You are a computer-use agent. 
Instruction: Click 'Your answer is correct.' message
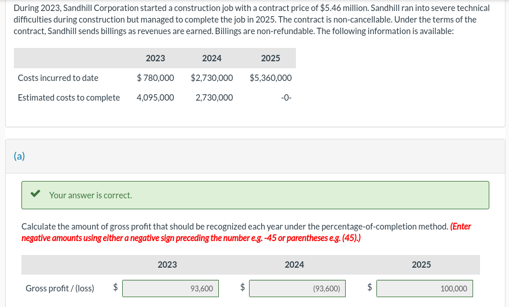(90, 195)
